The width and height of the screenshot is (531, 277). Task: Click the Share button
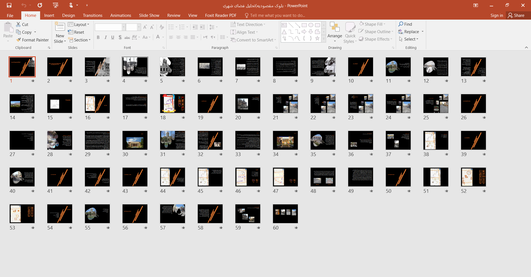click(x=516, y=15)
